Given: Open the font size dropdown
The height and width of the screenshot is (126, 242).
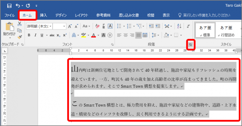Looking at the screenshot, I should pos(64,26).
